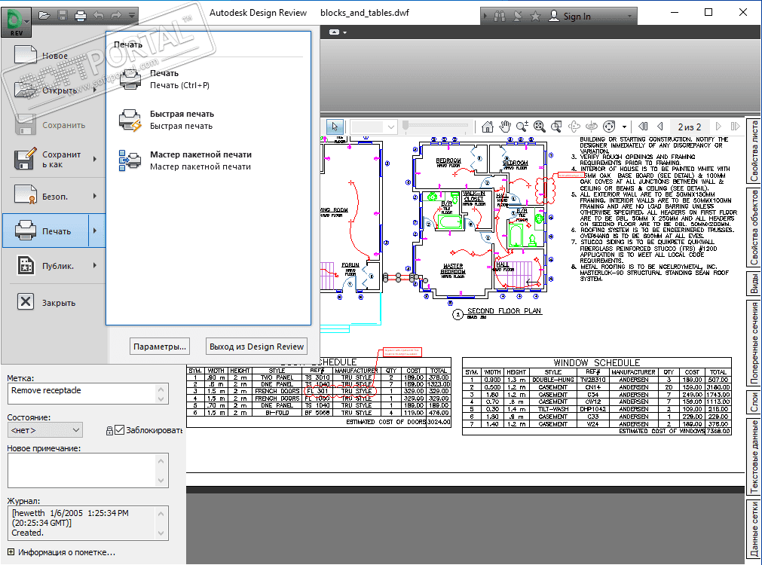Select Печать (Ctrl+P) in the print submenu
The image size is (762, 565).
(x=209, y=79)
